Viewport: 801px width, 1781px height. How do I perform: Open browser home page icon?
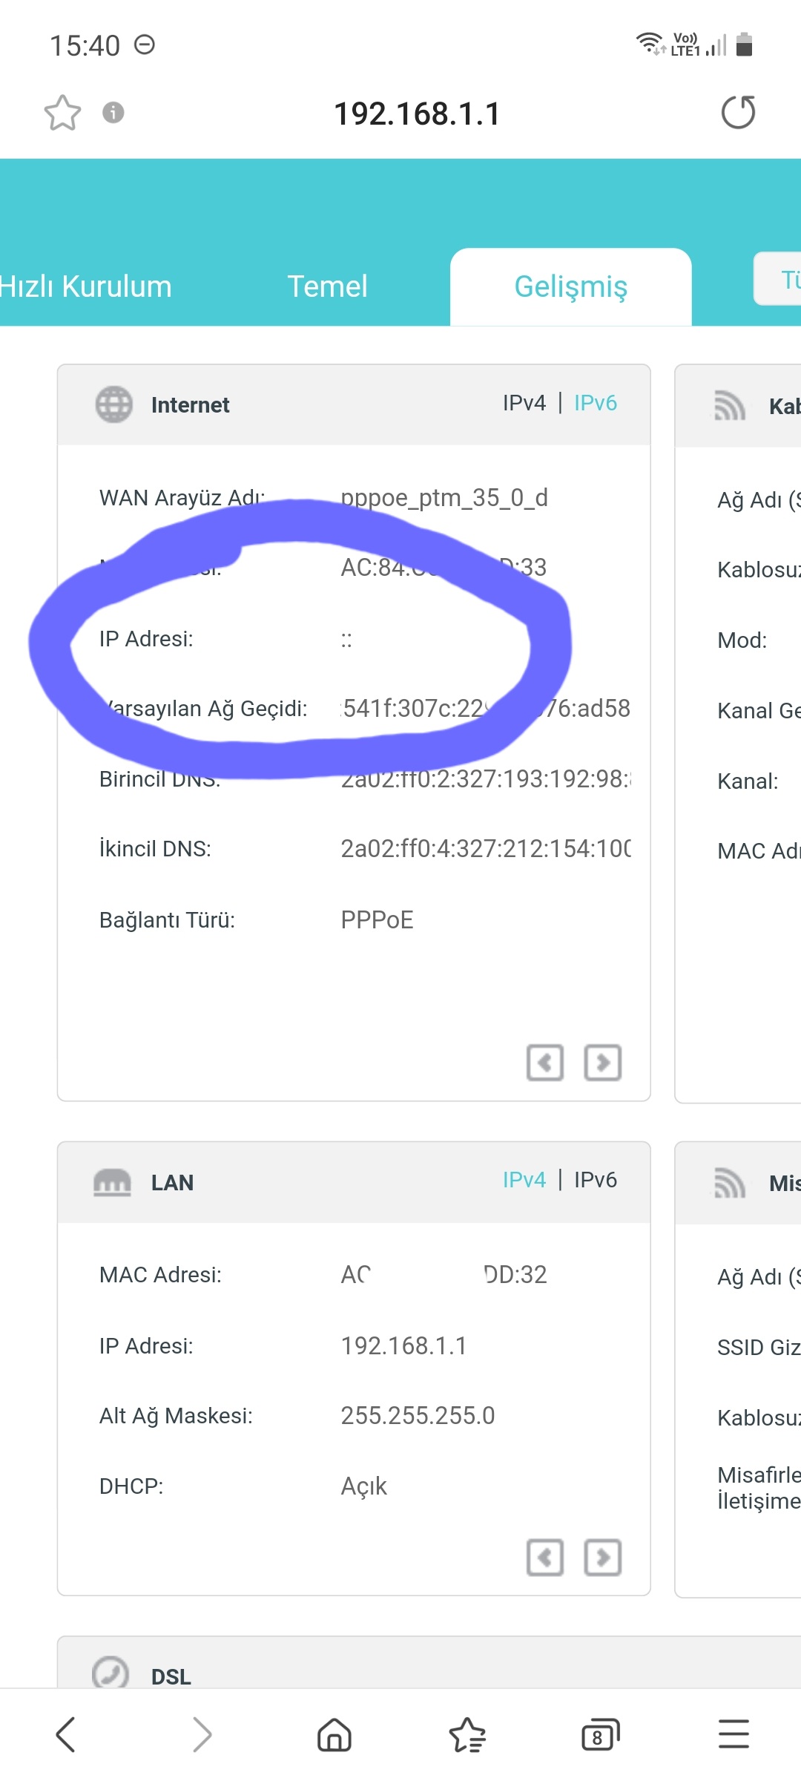tap(334, 1735)
